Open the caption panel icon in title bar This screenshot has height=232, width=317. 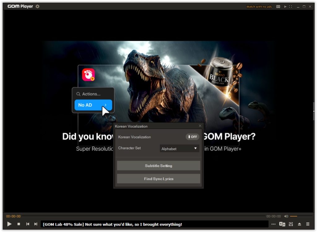[x=278, y=7]
